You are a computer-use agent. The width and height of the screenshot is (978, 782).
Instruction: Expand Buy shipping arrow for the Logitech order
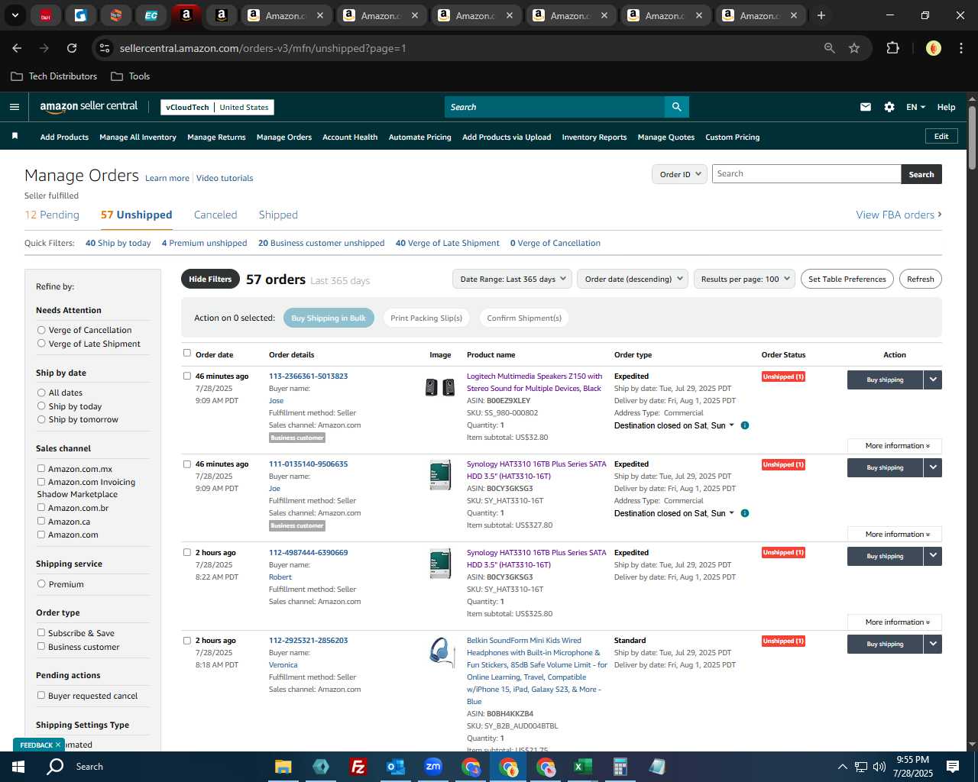[932, 380]
